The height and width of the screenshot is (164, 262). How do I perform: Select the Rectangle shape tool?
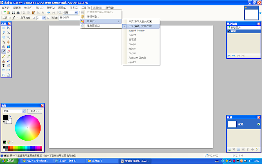4,70
